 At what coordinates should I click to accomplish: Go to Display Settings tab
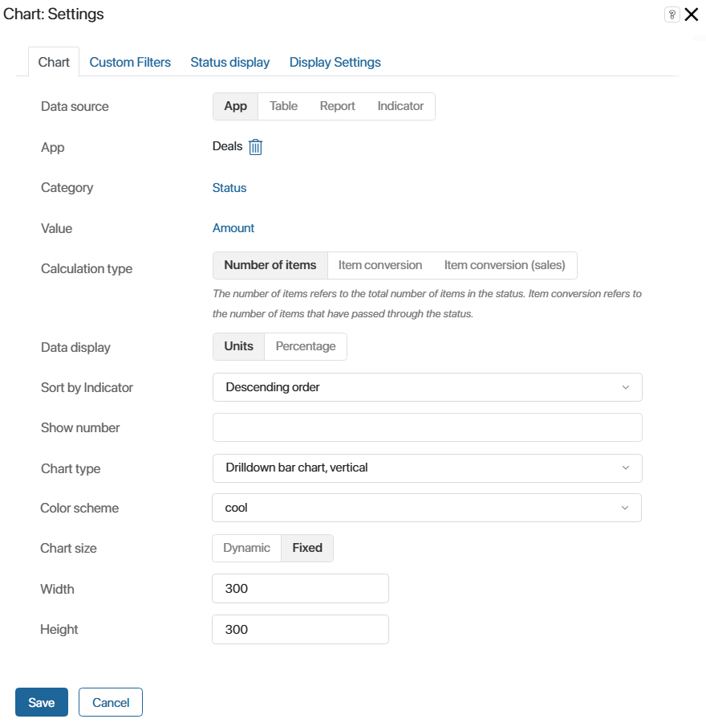pos(335,62)
